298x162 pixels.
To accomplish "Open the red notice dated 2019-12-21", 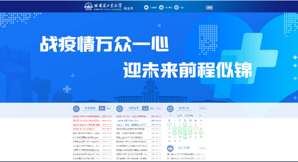I will click(x=87, y=120).
